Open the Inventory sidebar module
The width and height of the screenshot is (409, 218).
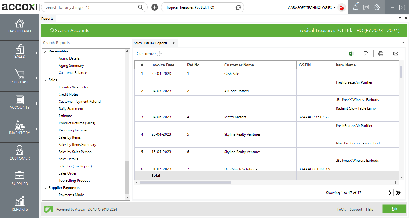[x=20, y=128]
